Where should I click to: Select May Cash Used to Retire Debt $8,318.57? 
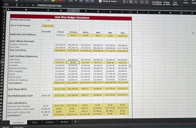[110, 111]
